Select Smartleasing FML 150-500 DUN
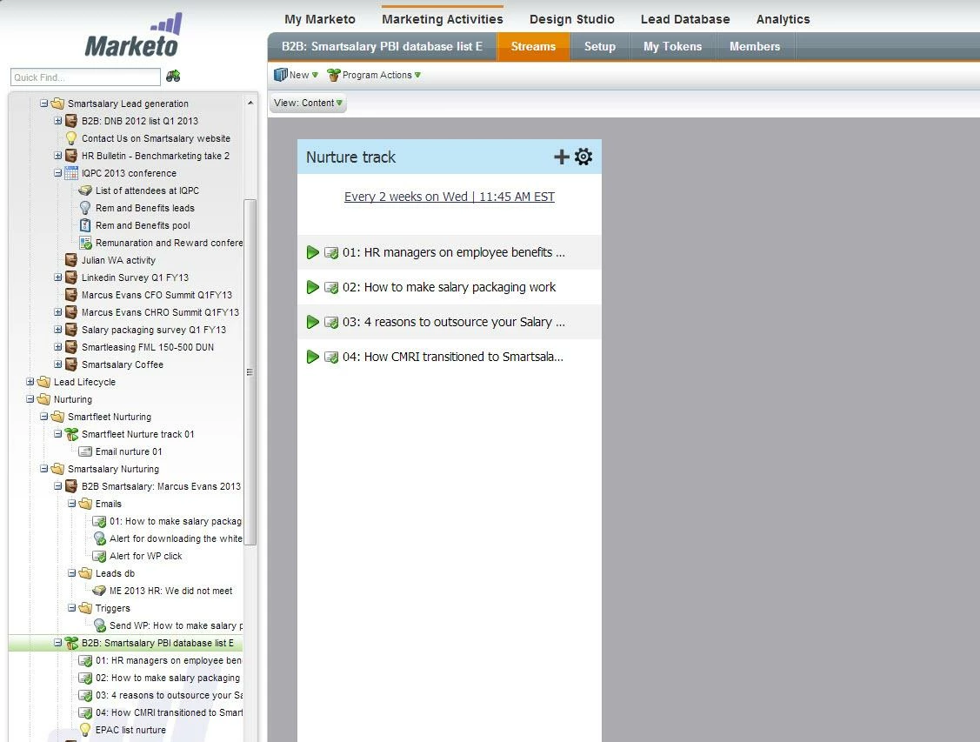Image resolution: width=980 pixels, height=742 pixels. [x=148, y=348]
